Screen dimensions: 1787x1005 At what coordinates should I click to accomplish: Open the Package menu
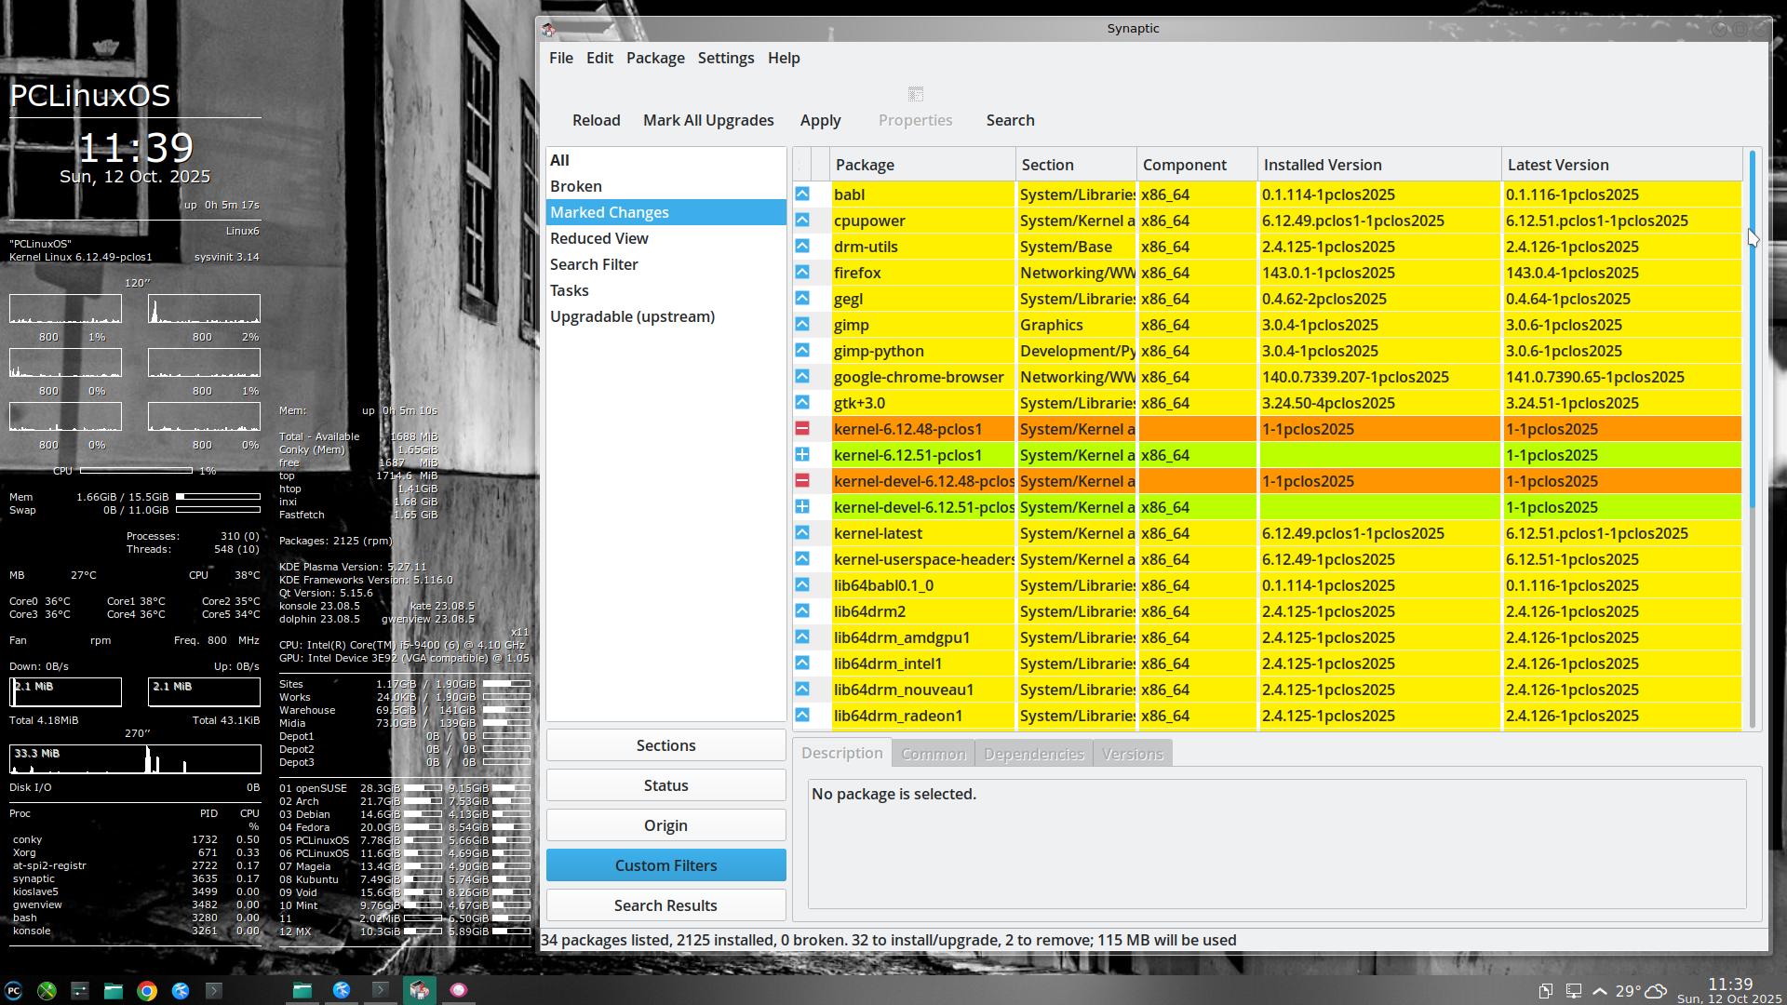point(654,58)
